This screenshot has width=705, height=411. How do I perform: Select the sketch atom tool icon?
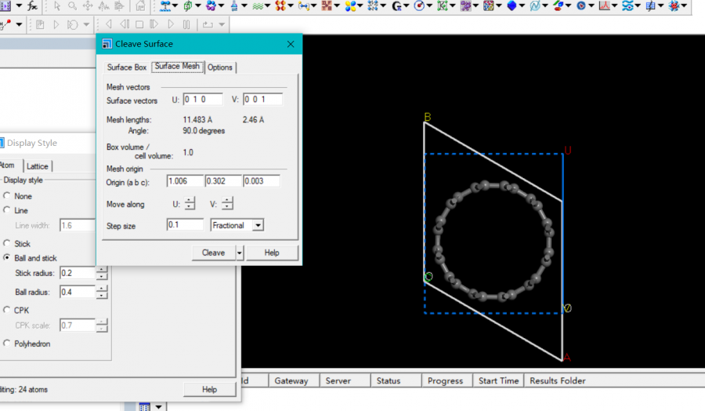click(6, 24)
